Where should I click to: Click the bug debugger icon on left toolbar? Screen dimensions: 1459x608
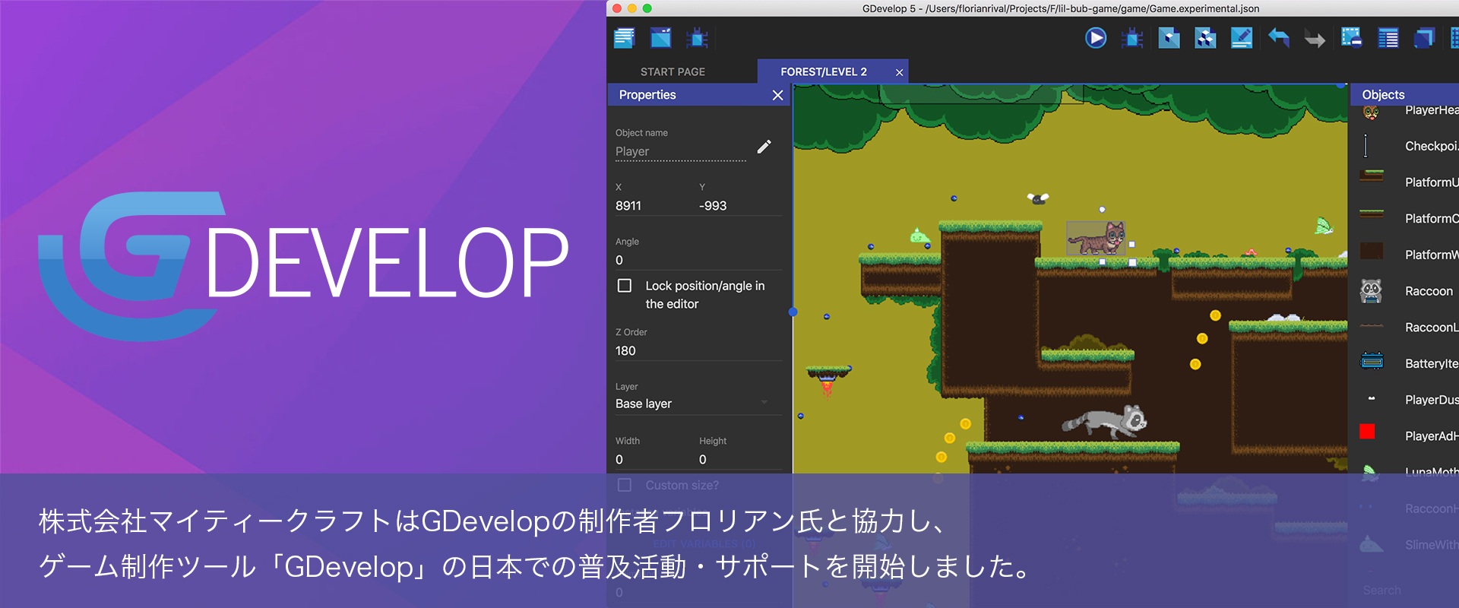point(697,38)
